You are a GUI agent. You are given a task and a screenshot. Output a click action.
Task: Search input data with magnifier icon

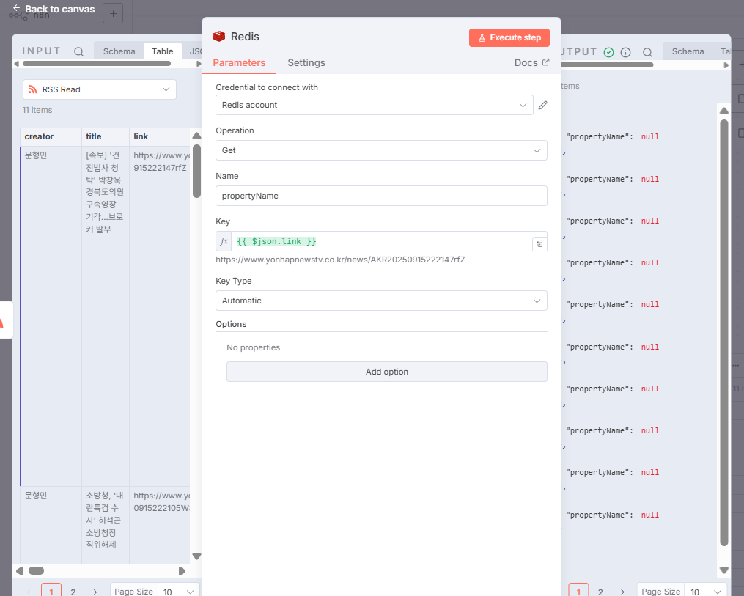[x=78, y=51]
